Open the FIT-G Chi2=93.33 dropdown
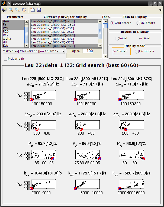The height and width of the screenshot is (207, 164). (x=34, y=51)
